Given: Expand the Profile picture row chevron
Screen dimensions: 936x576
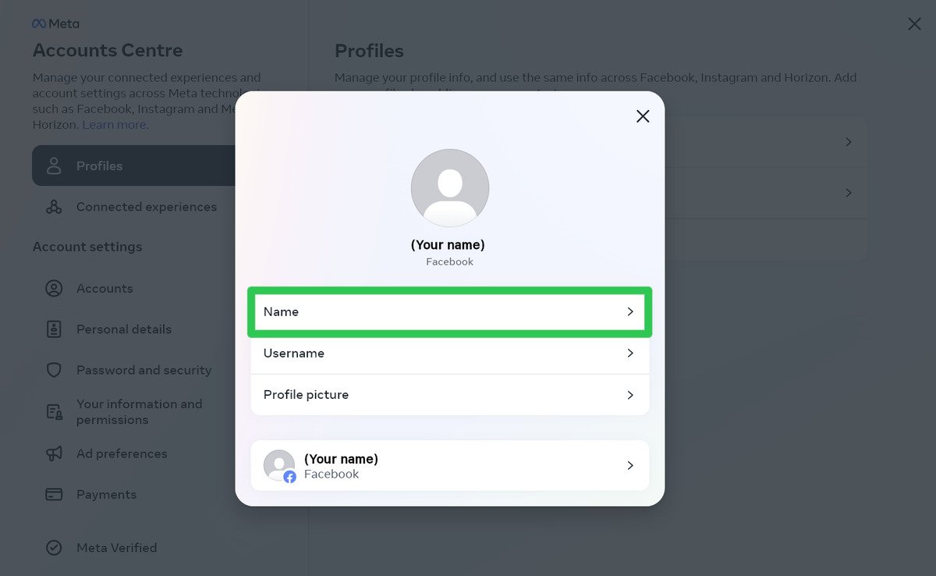Looking at the screenshot, I should tap(630, 394).
